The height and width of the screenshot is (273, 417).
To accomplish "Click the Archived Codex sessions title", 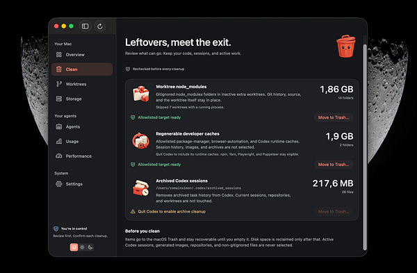I will (181, 181).
